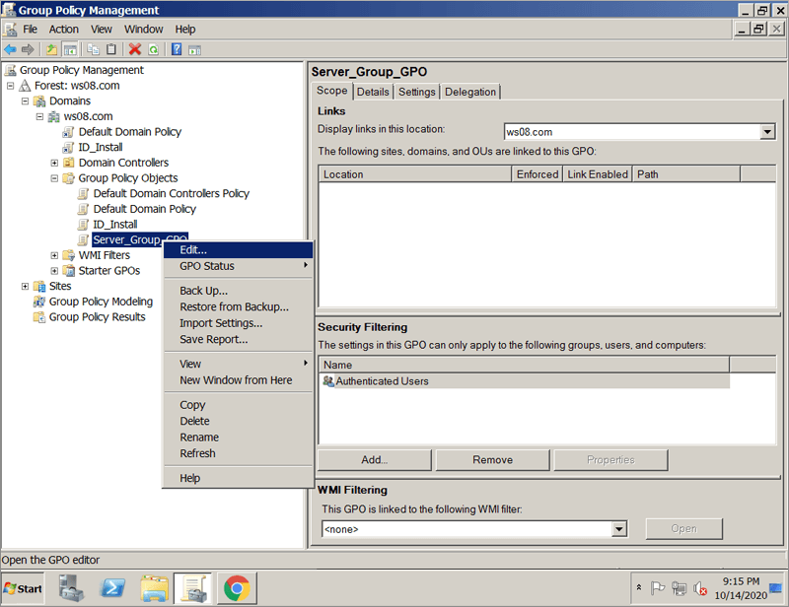Viewport: 789px width, 607px height.
Task: Click the Add... button
Action: coord(375,459)
